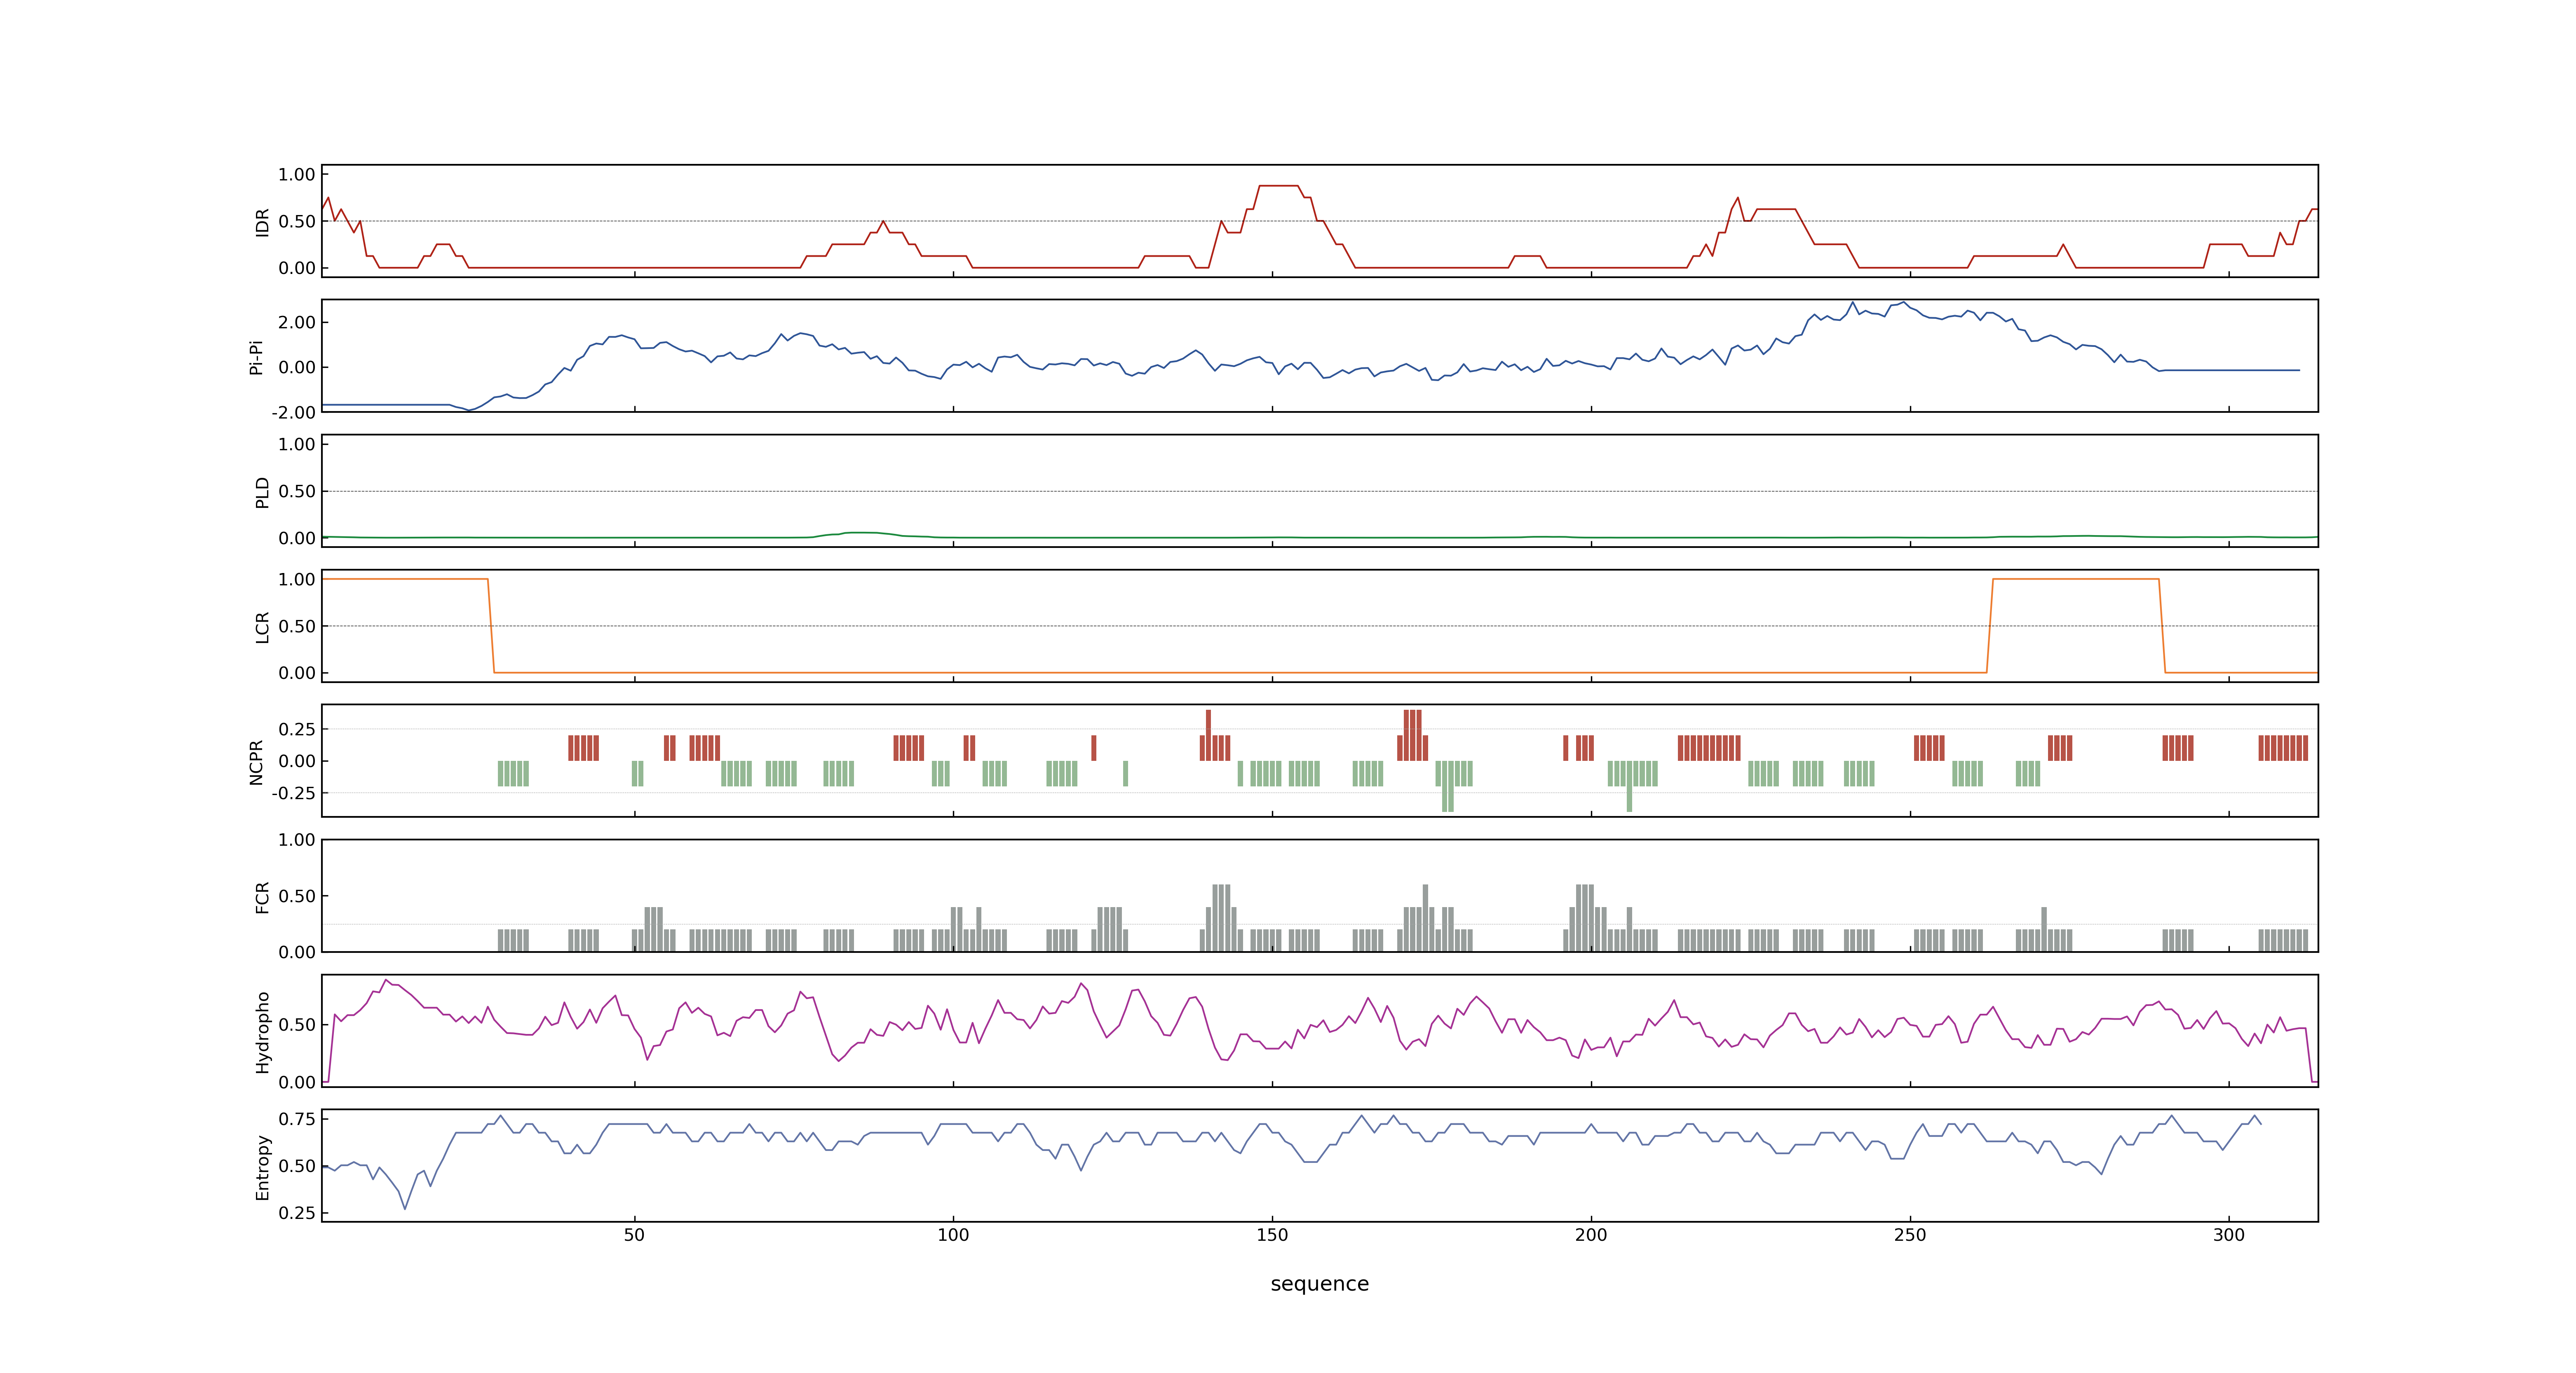Click the LCR y-axis label
This screenshot has height=1373, width=2576.
click(262, 627)
